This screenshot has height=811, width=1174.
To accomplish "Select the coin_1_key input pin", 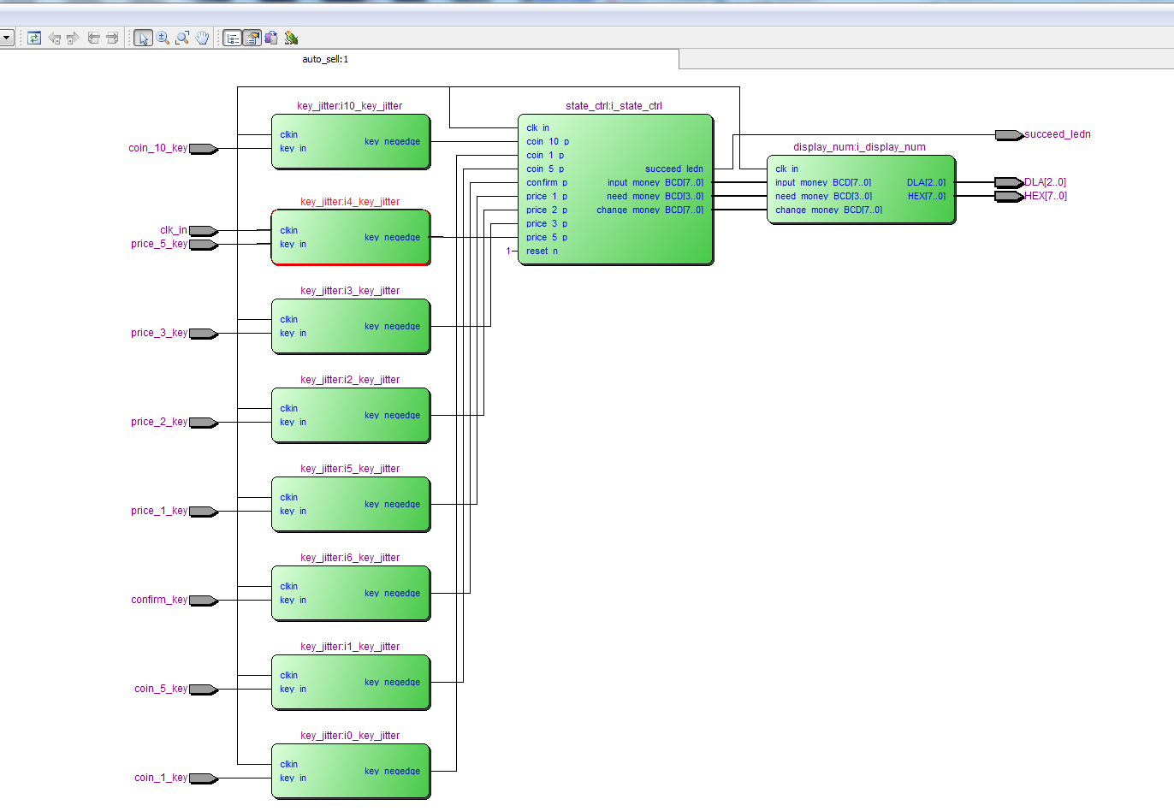I will pyautogui.click(x=204, y=778).
